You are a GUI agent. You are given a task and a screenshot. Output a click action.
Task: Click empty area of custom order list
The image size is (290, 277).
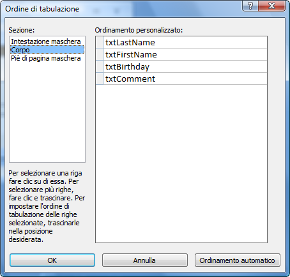pyautogui.click(x=181, y=163)
